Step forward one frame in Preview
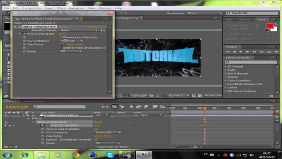The image size is (282, 159). pyautogui.click(x=248, y=52)
